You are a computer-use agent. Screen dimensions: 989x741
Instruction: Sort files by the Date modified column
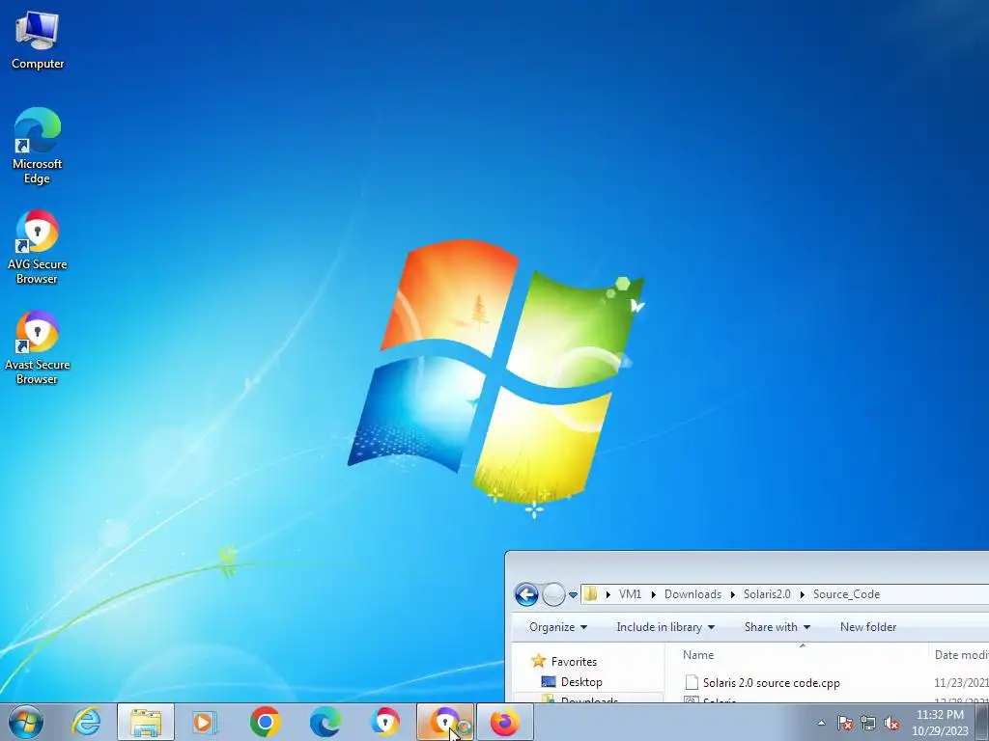click(x=959, y=655)
